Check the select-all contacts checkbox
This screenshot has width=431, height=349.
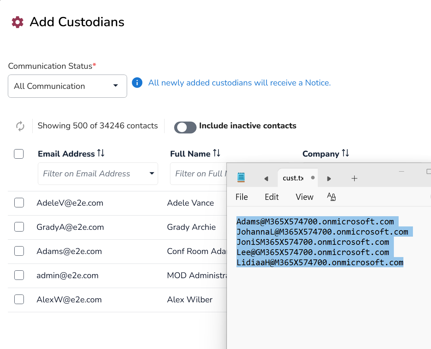pyautogui.click(x=19, y=154)
